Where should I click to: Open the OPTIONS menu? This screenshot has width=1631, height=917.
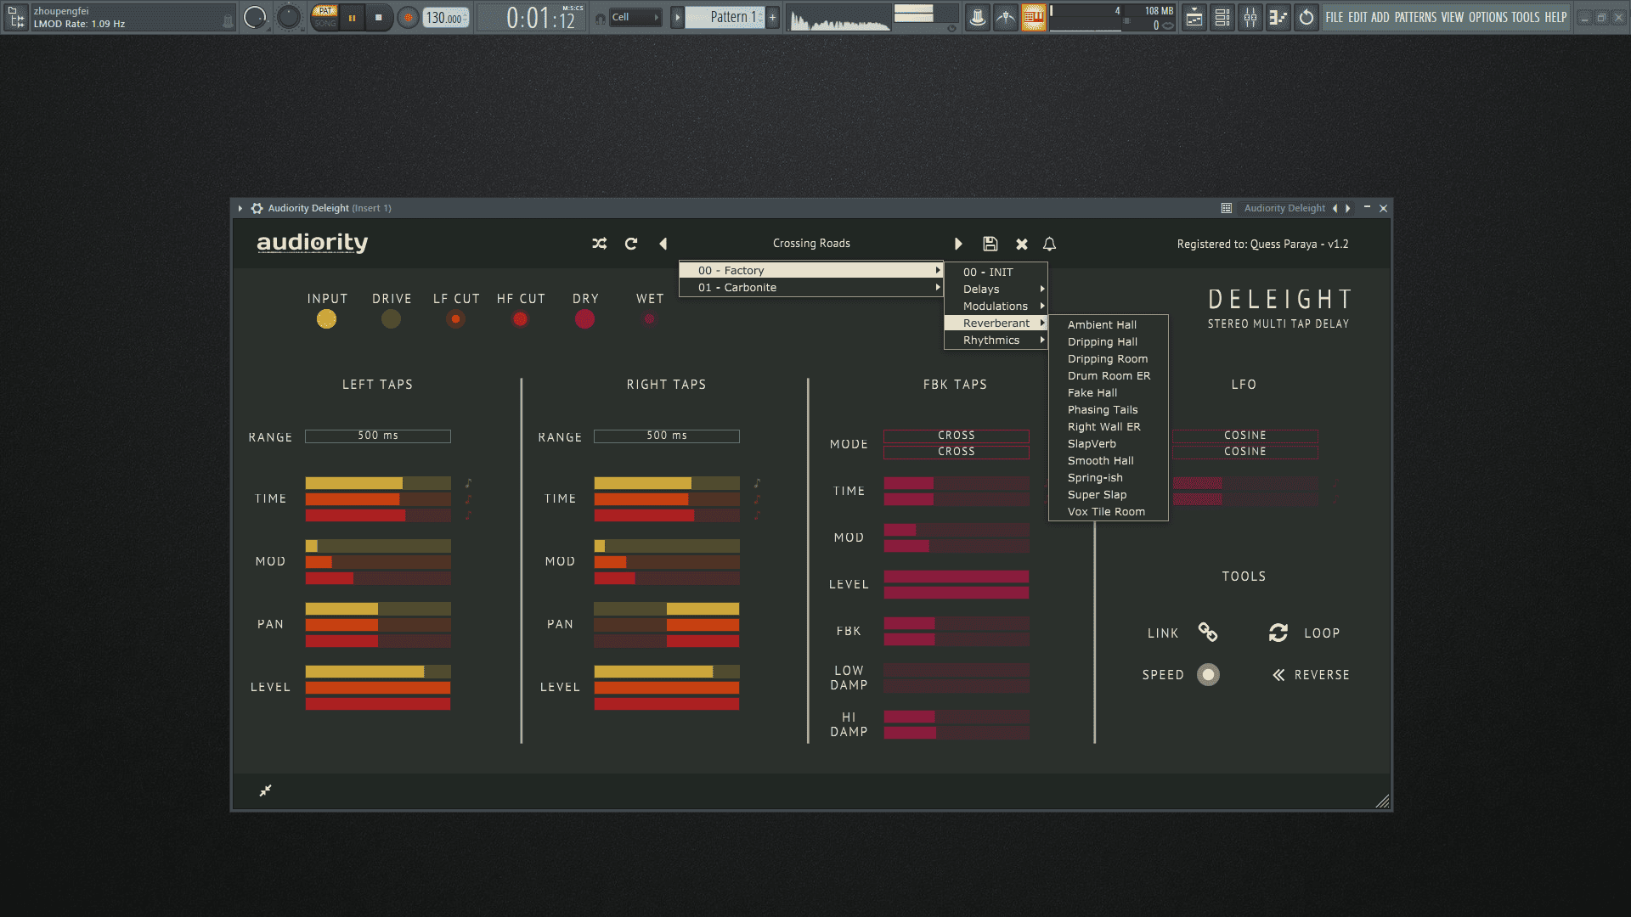point(1487,17)
